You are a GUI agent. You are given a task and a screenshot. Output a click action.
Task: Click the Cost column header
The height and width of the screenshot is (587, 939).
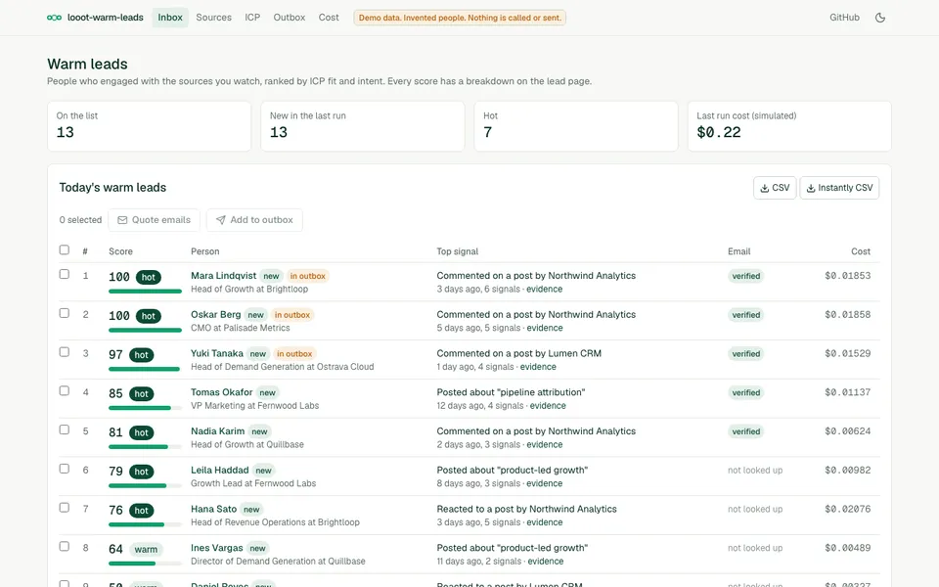[x=861, y=251]
